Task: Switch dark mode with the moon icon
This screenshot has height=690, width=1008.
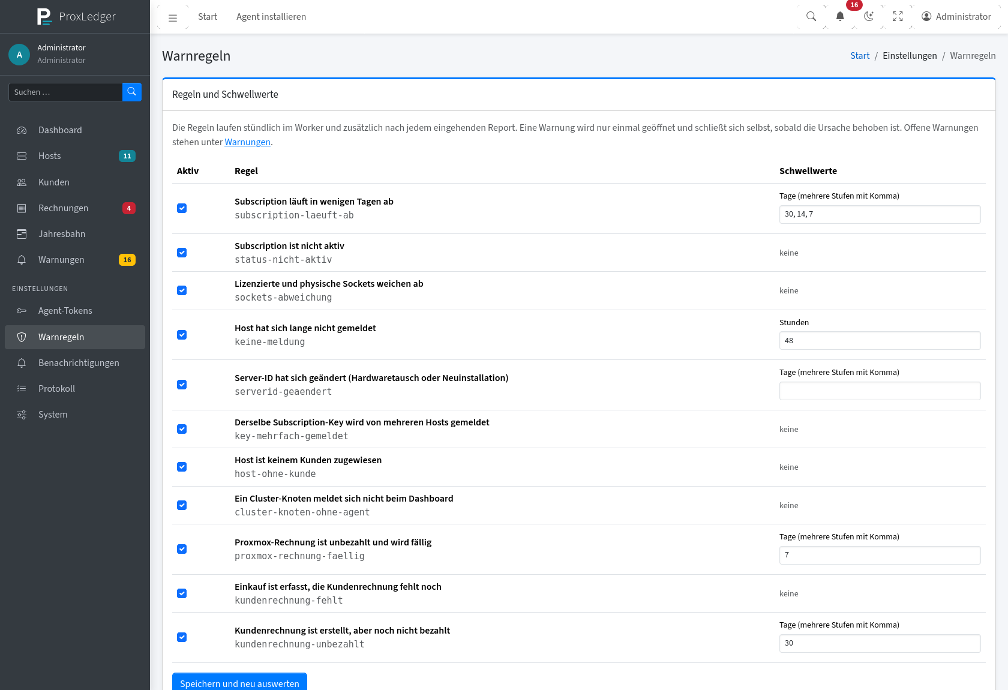Action: [x=869, y=17]
